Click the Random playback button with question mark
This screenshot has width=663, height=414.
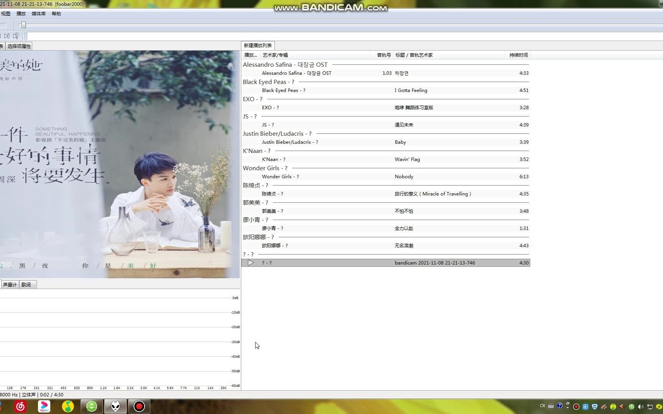click(x=16, y=36)
